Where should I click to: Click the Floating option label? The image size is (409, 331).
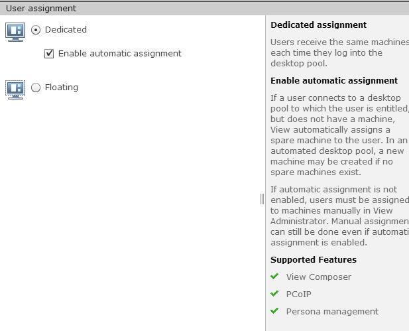pos(62,88)
